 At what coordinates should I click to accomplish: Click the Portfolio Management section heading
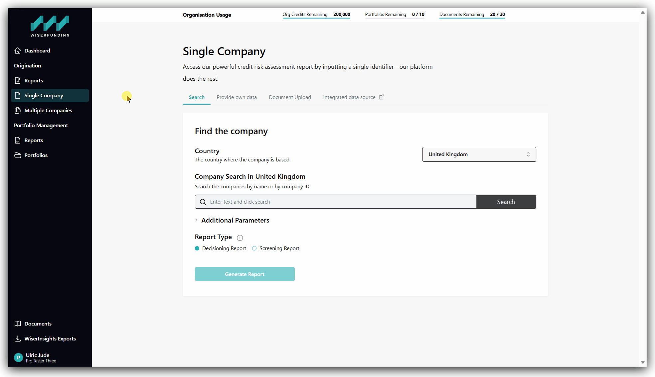click(x=41, y=125)
